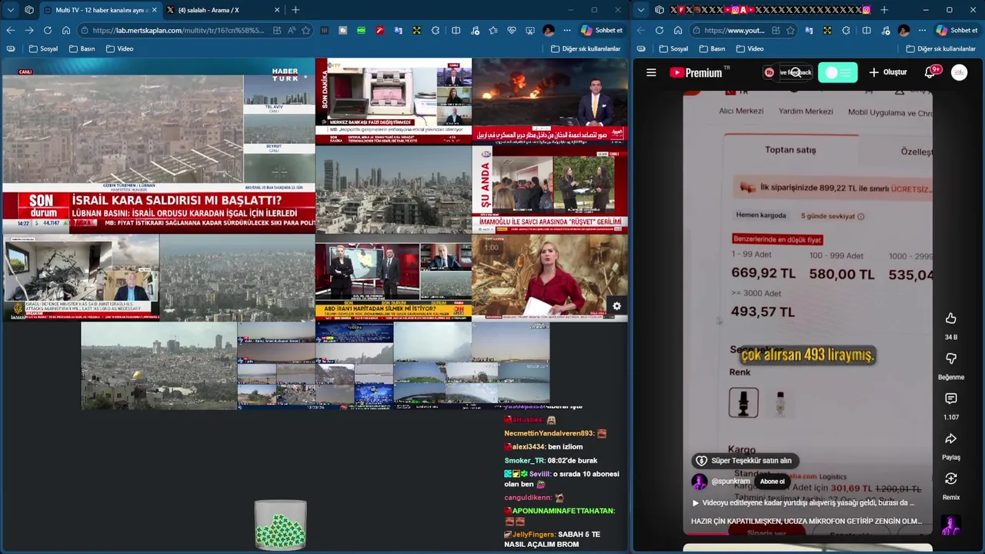Open the Short's comments, 1.107

click(x=951, y=399)
